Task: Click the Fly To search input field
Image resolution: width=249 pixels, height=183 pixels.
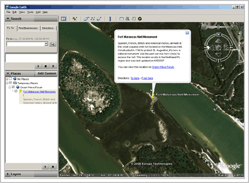Action: coord(25,44)
